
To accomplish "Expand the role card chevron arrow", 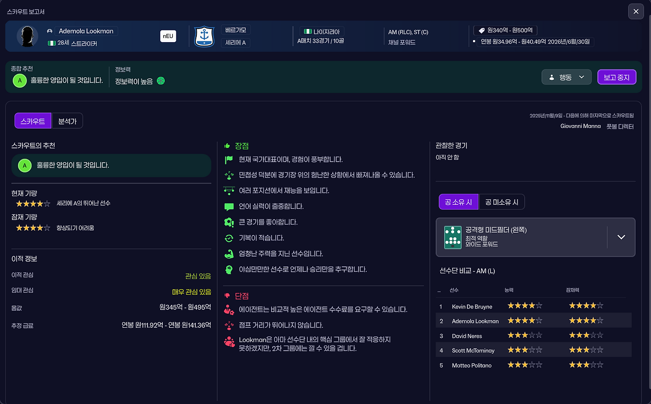I will click(x=621, y=237).
